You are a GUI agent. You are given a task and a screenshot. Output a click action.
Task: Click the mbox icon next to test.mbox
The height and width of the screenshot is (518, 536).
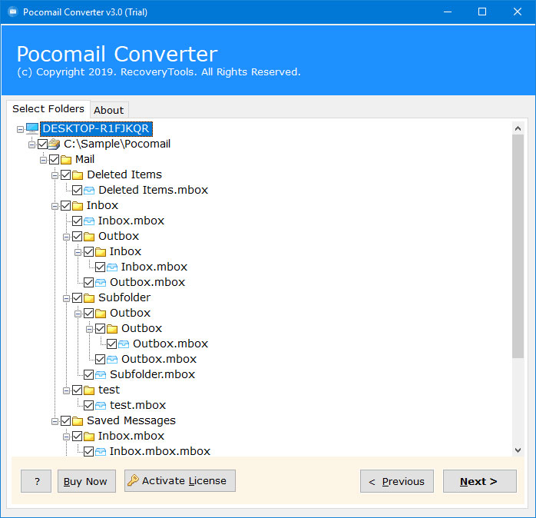click(x=101, y=406)
